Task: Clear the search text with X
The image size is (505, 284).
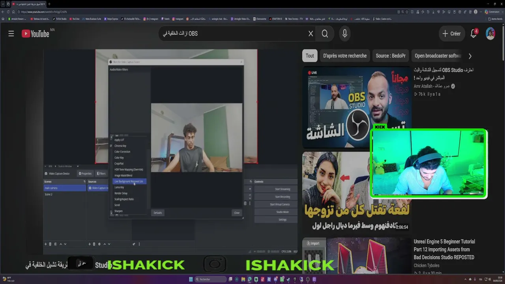Action: click(x=310, y=34)
